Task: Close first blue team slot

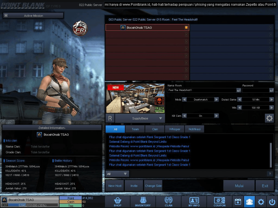Action: click(271, 27)
